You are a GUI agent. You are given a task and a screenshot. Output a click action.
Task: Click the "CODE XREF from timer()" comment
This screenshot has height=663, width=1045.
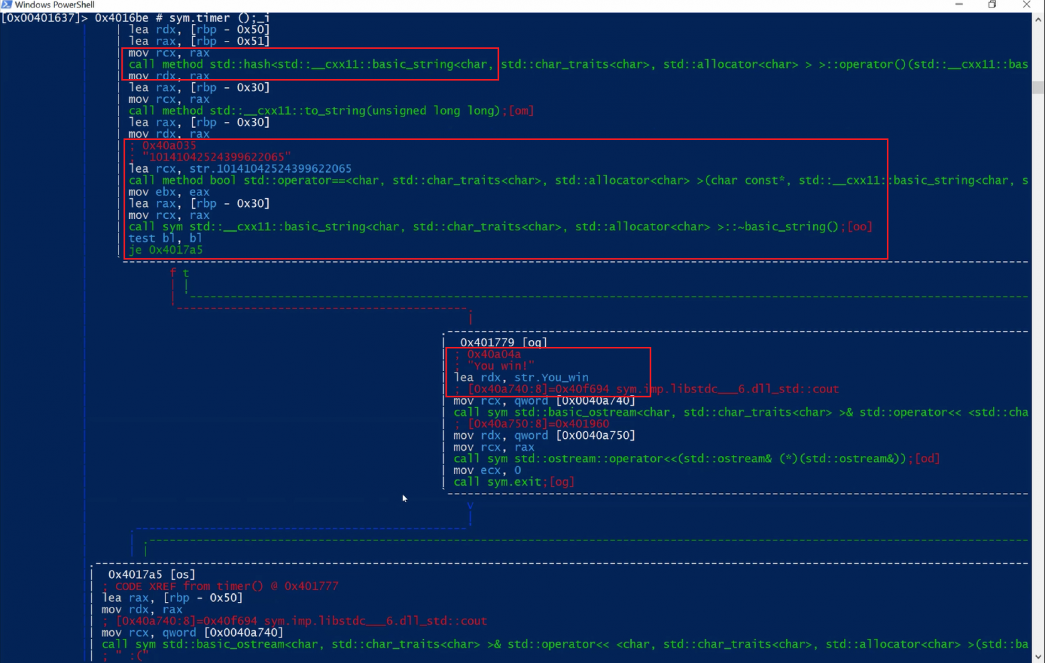[227, 586]
